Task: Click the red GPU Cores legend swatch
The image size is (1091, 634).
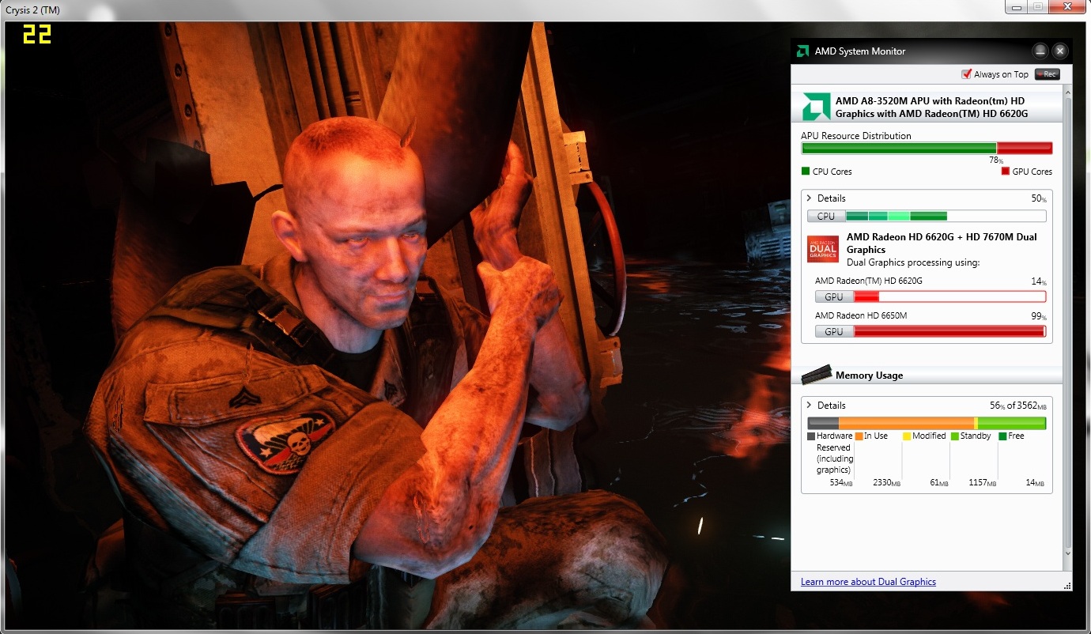Action: pyautogui.click(x=1006, y=172)
